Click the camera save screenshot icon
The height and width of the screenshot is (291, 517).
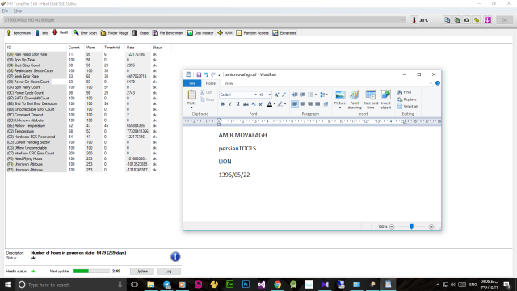click(x=467, y=20)
